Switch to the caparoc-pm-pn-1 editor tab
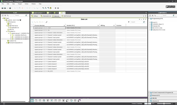This screenshot has width=177, height=105. tap(38, 13)
